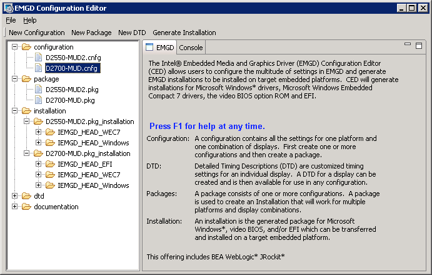The width and height of the screenshot is (432, 275).
Task: Click D2700-MUD.pkg_installation folder icon
Action: tap(38, 153)
